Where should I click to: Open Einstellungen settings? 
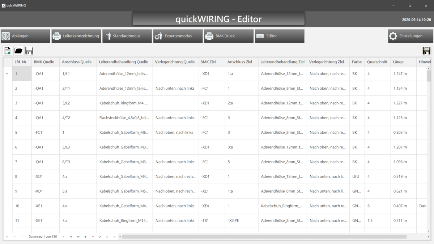coord(410,36)
